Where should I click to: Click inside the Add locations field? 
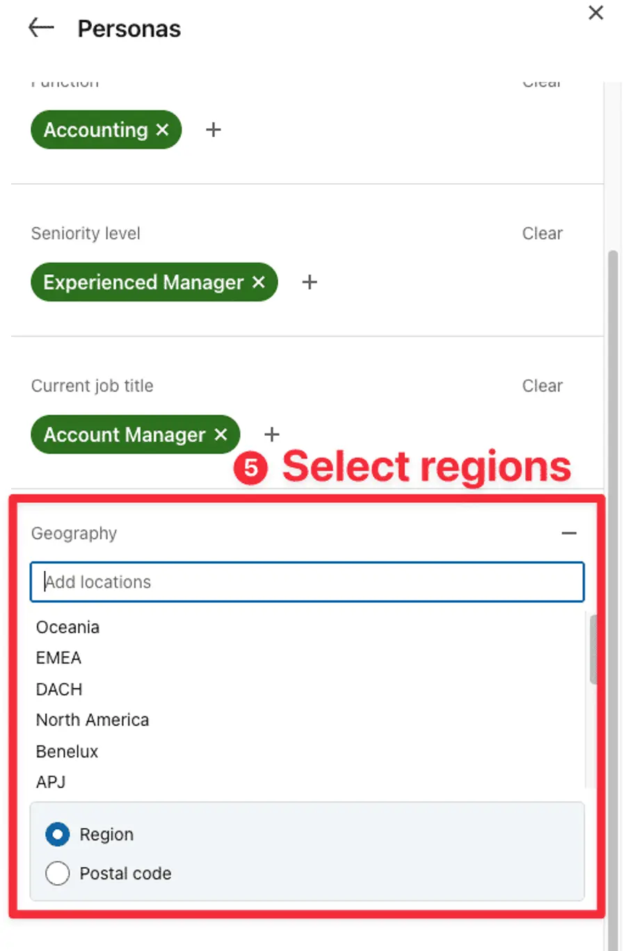(x=306, y=582)
